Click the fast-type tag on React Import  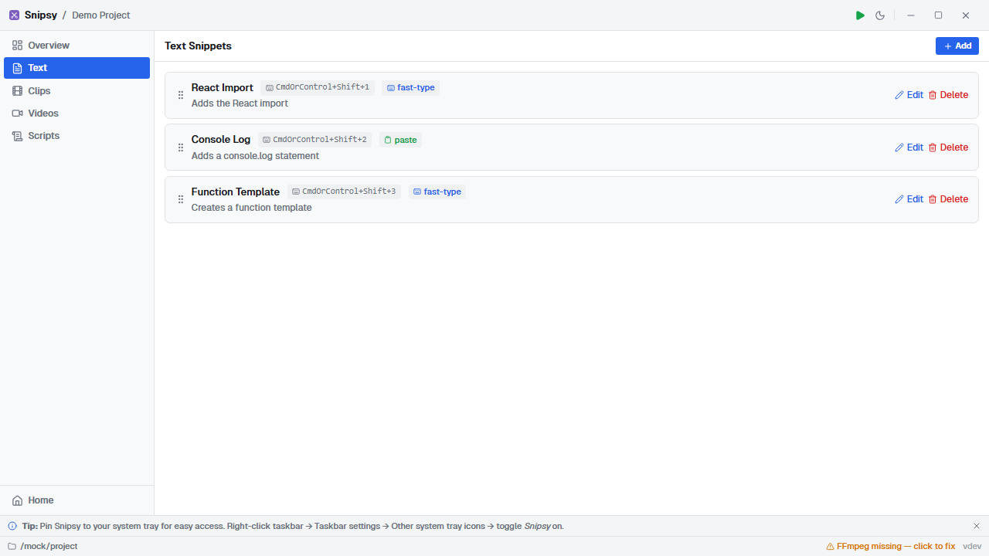click(410, 87)
